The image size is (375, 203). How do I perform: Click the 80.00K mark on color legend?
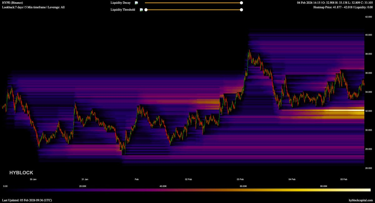(324, 186)
